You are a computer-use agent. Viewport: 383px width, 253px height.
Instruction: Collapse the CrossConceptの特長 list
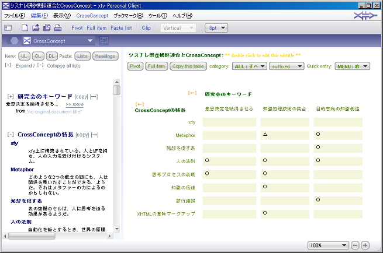[x=11, y=135]
